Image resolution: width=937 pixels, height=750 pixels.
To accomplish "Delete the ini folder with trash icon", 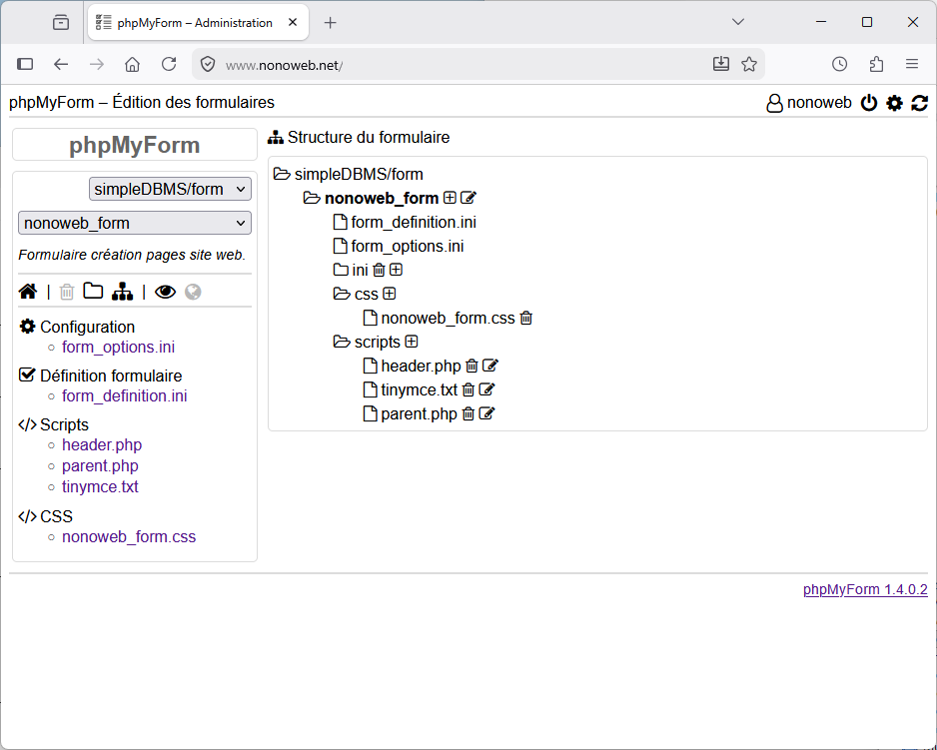I will point(379,270).
